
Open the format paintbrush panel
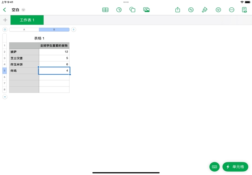(204, 10)
